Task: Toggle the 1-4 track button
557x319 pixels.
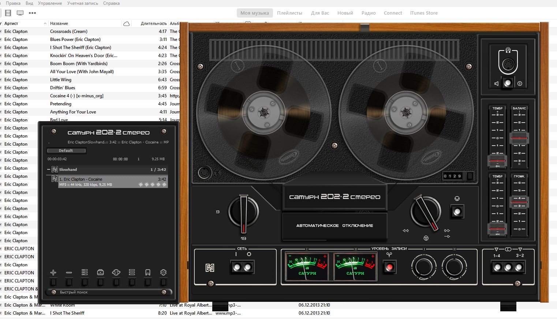Action: pos(497,267)
